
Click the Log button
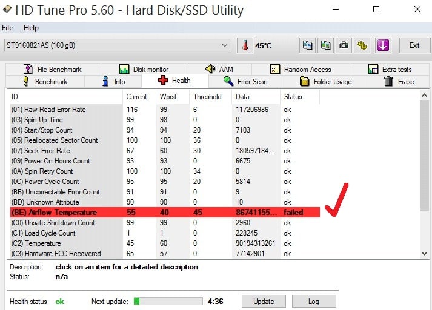(314, 302)
